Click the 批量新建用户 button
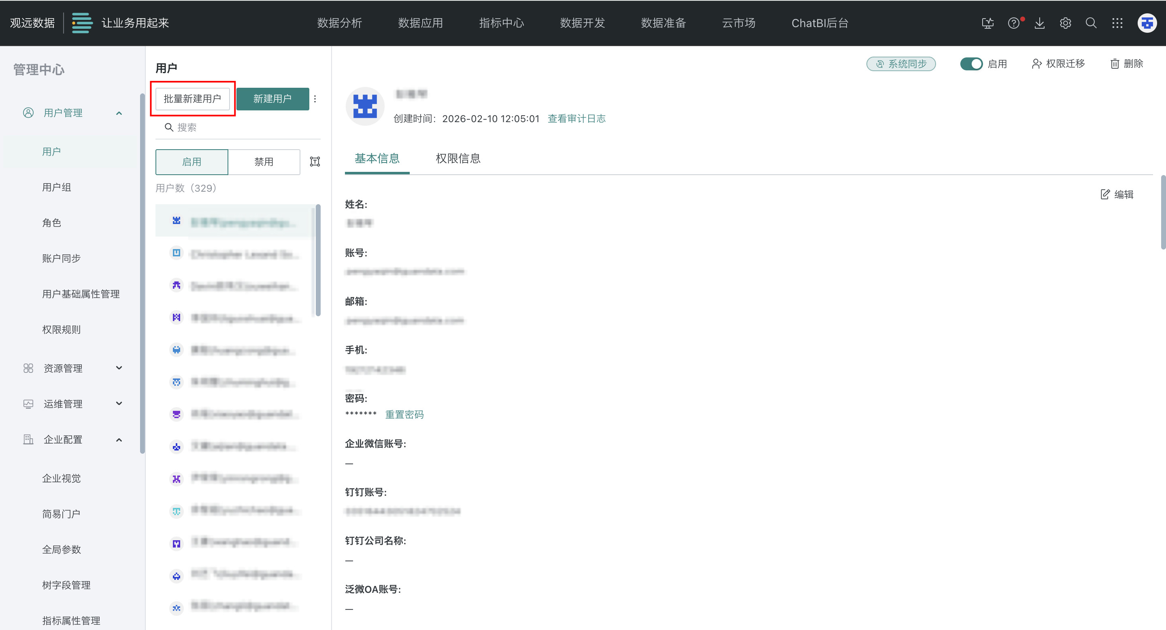 pos(192,99)
